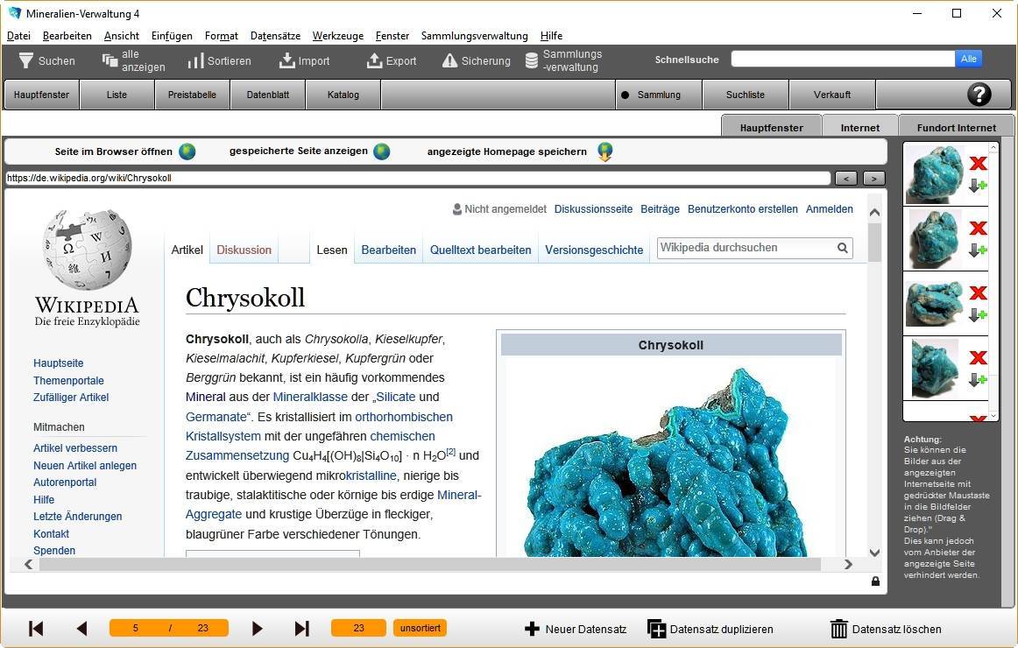This screenshot has height=648, width=1018.
Task: Go to the next record arrow
Action: [x=257, y=628]
